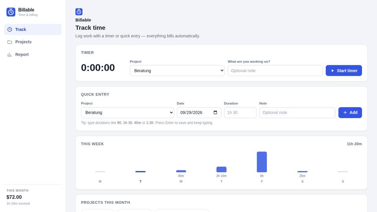377x212 pixels.
Task: Focus the 'What are you working on?' note field
Action: point(275,71)
